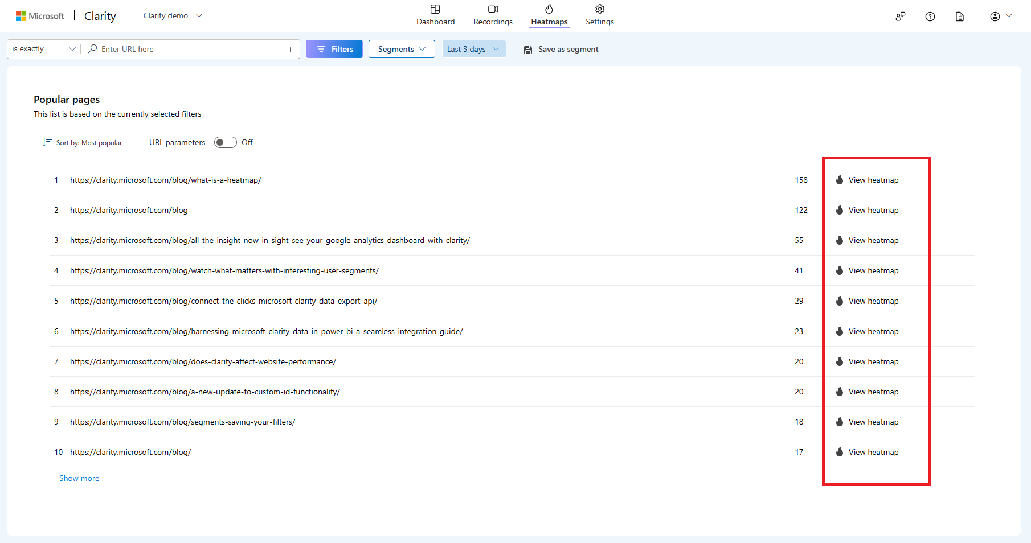The image size is (1031, 543).
Task: Select the row 10 URL ending in blog/
Action: tap(130, 452)
